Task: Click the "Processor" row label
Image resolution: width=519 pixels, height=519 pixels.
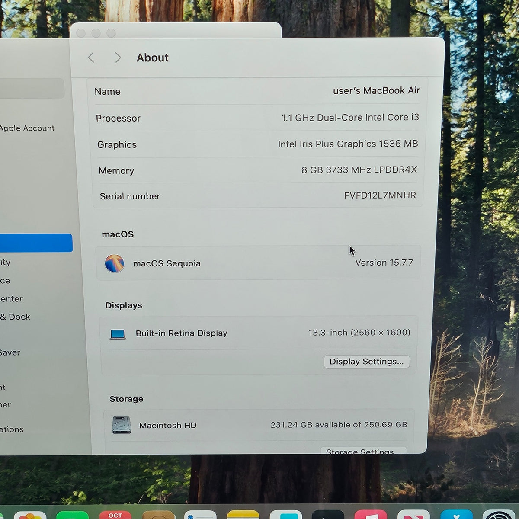Action: [118, 119]
